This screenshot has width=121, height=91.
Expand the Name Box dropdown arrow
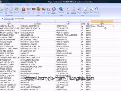tap(3, 18)
